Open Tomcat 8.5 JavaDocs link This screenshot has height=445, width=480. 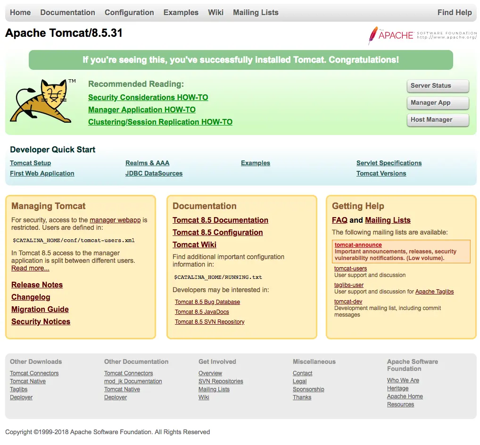pyautogui.click(x=202, y=311)
